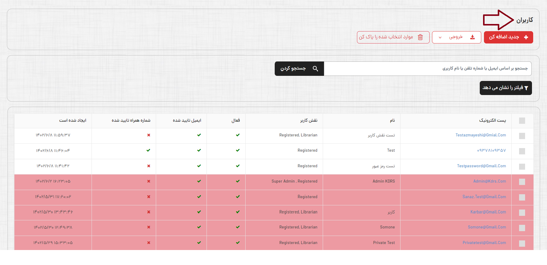Open the Sanaz.Test@Gmail.Com user link
This screenshot has width=547, height=265.
(484, 197)
